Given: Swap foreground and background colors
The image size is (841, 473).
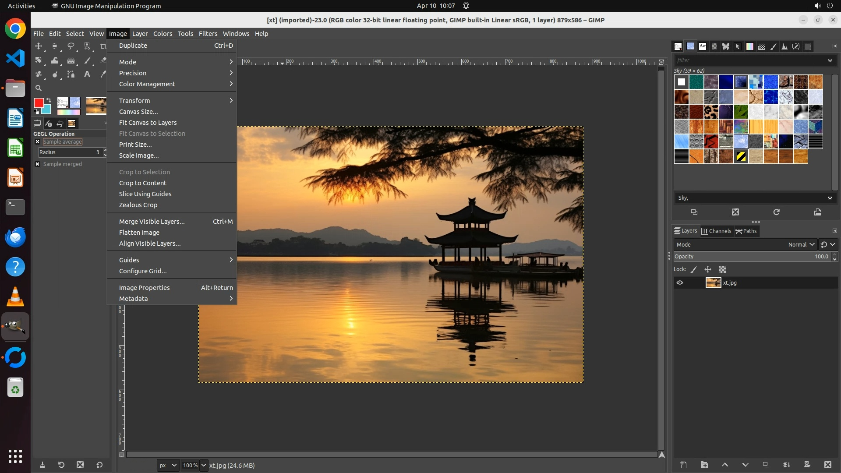Looking at the screenshot, I should tap(49, 100).
